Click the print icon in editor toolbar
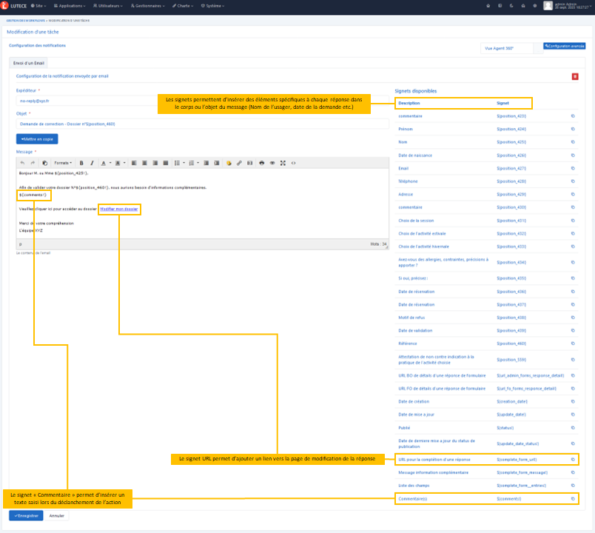Image resolution: width=595 pixels, height=533 pixels. pyautogui.click(x=261, y=163)
